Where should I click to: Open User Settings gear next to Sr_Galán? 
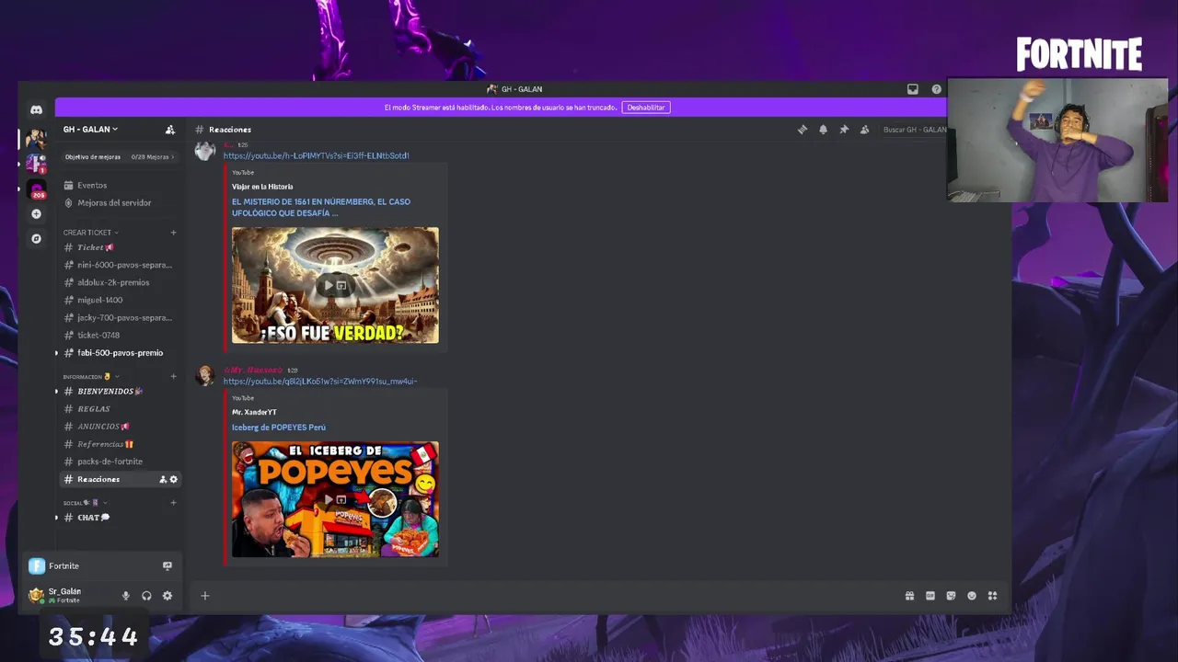coord(167,596)
